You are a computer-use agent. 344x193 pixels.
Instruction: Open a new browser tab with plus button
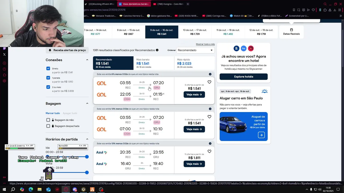pyautogui.click(x=188, y=4)
